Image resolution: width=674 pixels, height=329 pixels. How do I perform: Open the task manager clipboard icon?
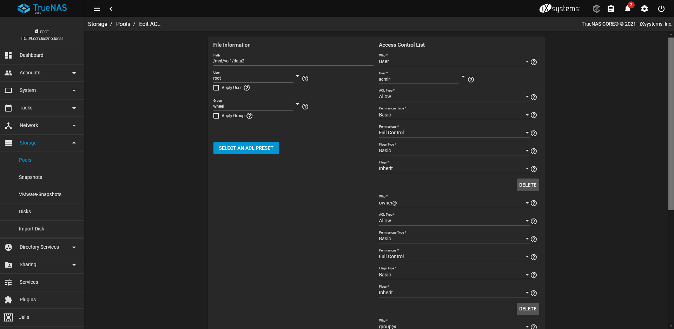point(611,9)
